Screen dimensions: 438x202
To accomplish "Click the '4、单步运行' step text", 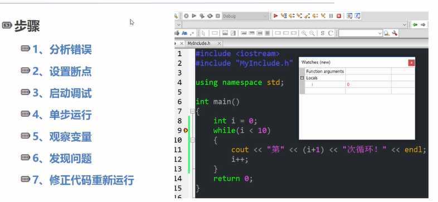I will [x=62, y=115].
